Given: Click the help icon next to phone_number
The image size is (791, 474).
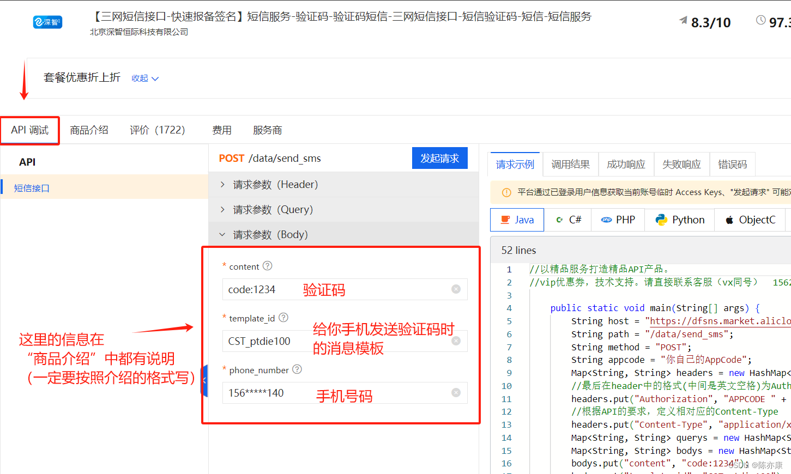Looking at the screenshot, I should pyautogui.click(x=297, y=369).
